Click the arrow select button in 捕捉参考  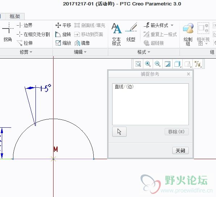point(119,132)
